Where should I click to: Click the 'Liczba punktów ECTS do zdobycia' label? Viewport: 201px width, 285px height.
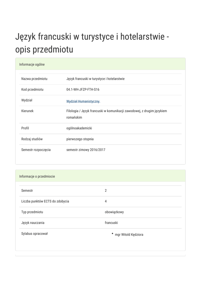[45, 201]
